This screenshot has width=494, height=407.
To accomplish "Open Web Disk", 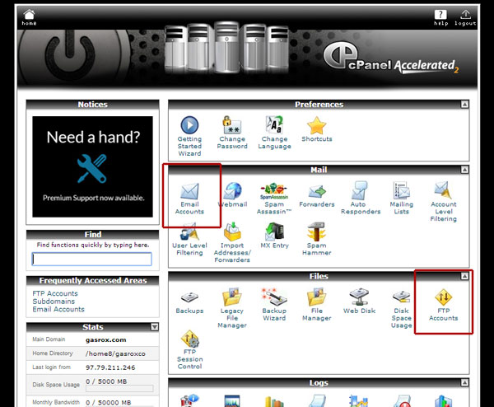I will 359,301.
